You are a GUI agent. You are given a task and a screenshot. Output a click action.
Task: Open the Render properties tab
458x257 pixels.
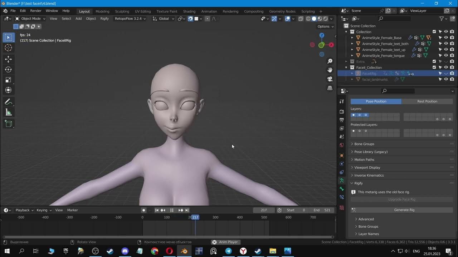coord(342,112)
